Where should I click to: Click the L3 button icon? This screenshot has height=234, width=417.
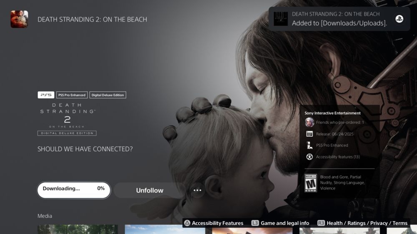tap(255, 223)
